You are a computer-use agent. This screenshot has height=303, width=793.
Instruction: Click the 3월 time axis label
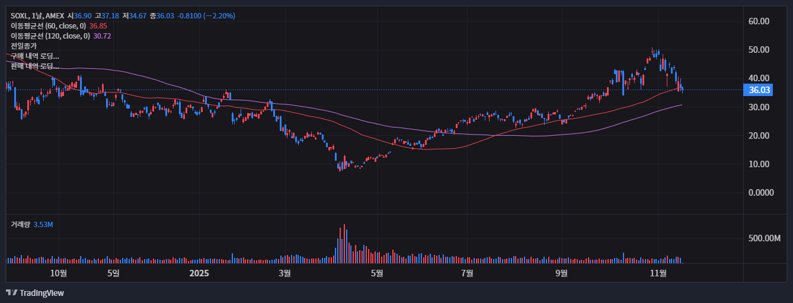(284, 273)
